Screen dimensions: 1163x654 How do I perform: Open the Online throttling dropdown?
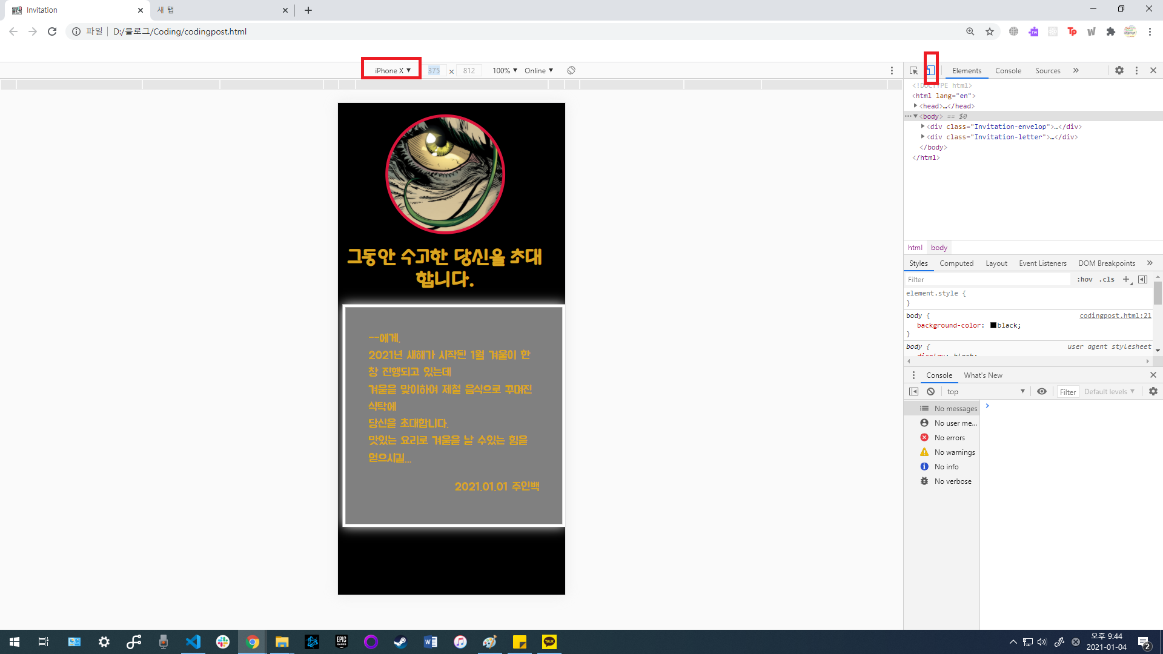coord(538,71)
